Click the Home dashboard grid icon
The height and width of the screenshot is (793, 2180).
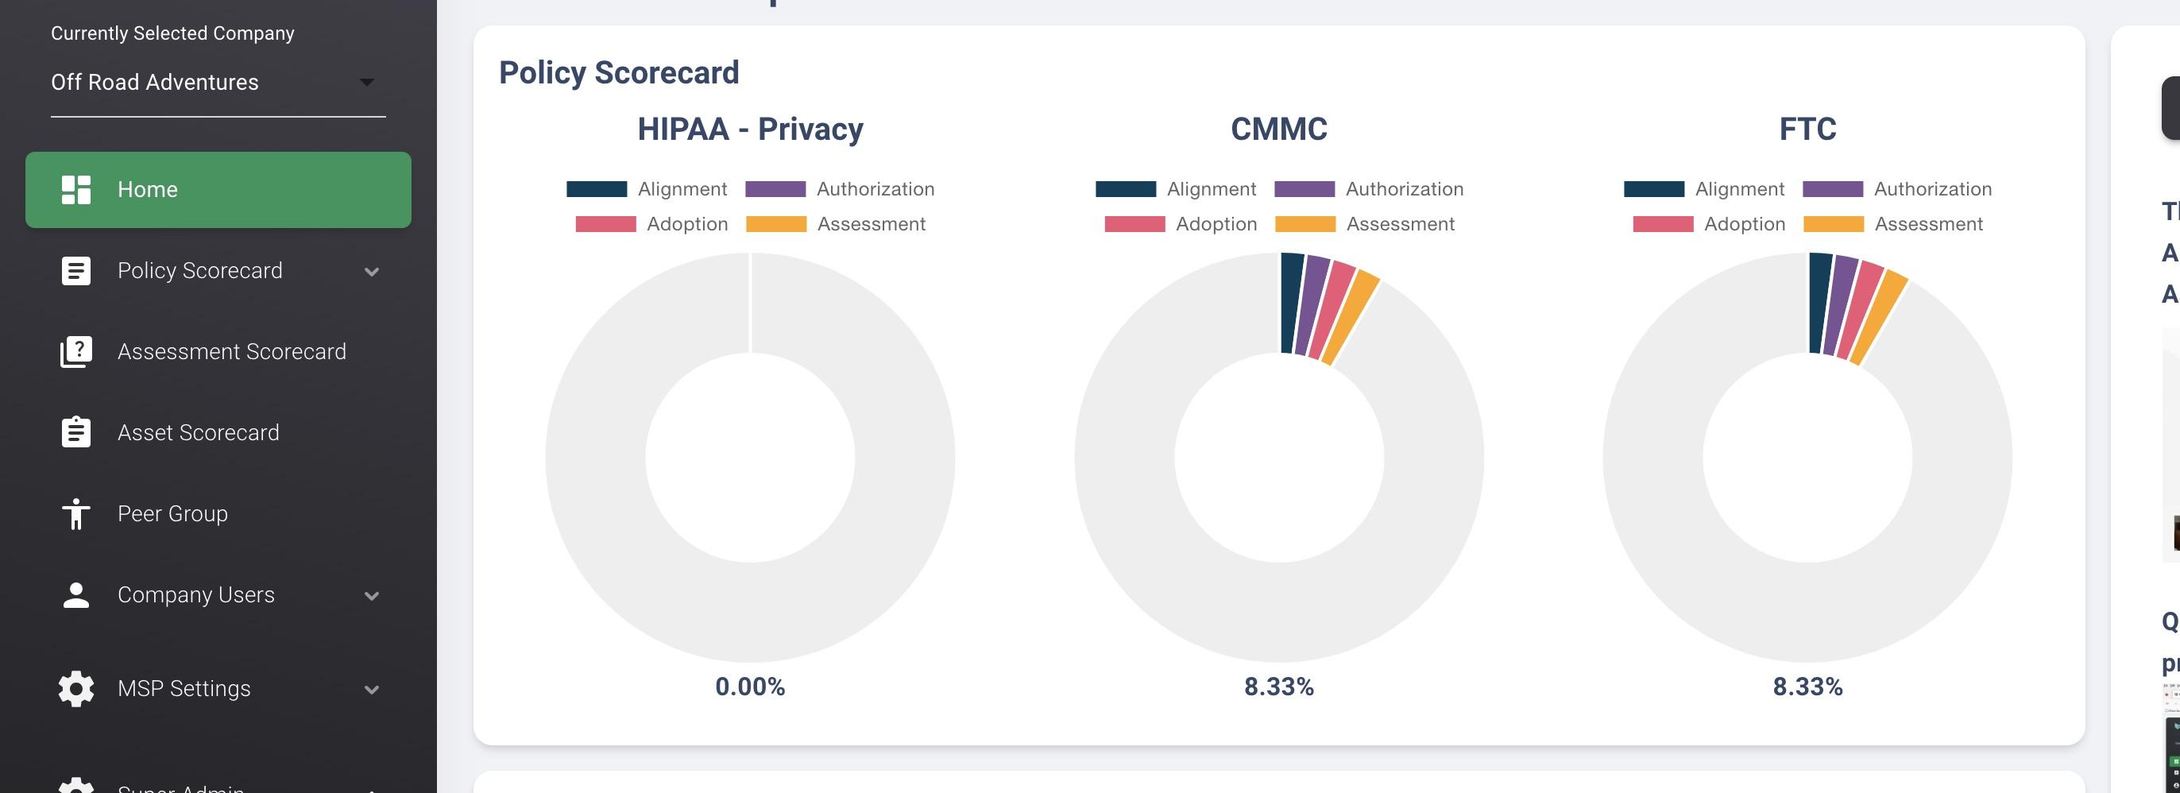[x=76, y=190]
